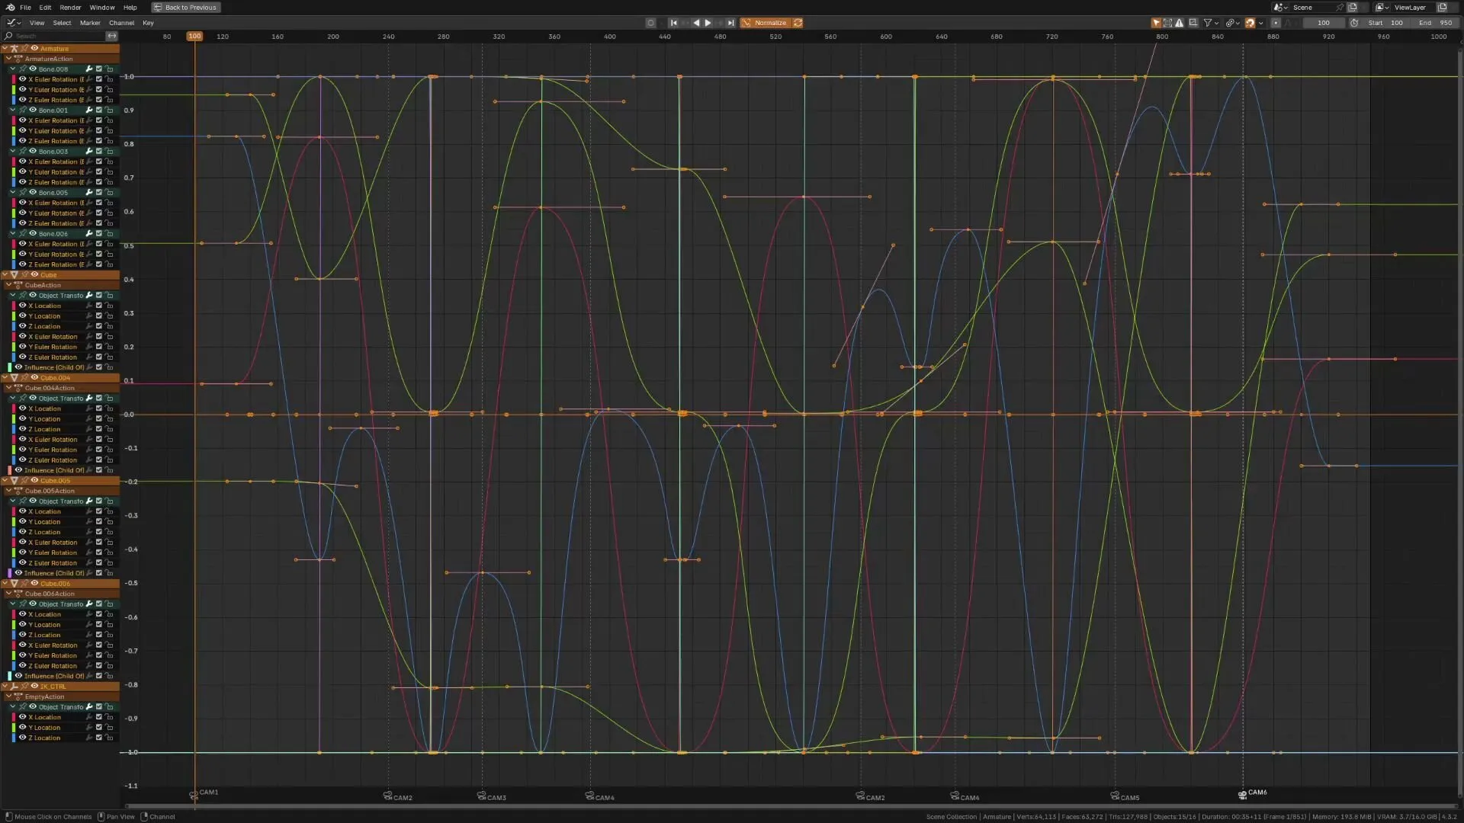This screenshot has width=1464, height=823.
Task: Collapse the Armature object channel
Action: pyautogui.click(x=5, y=48)
